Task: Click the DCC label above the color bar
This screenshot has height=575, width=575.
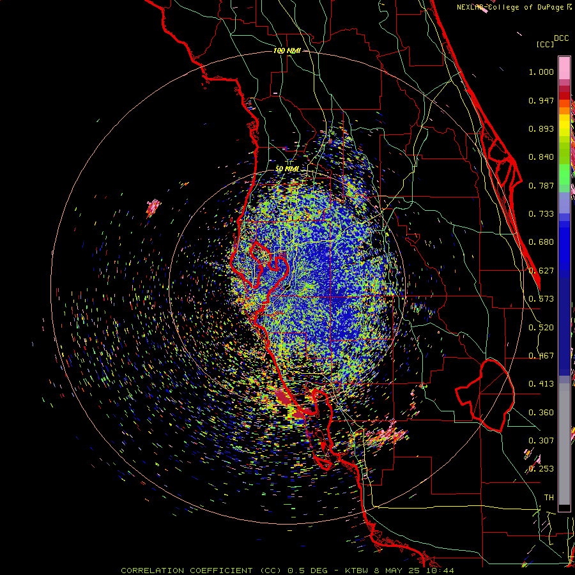Action: (x=562, y=38)
